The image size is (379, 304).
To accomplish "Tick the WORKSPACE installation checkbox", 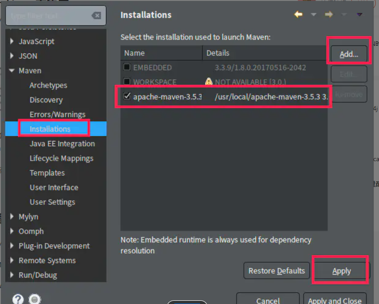I will tap(127, 82).
